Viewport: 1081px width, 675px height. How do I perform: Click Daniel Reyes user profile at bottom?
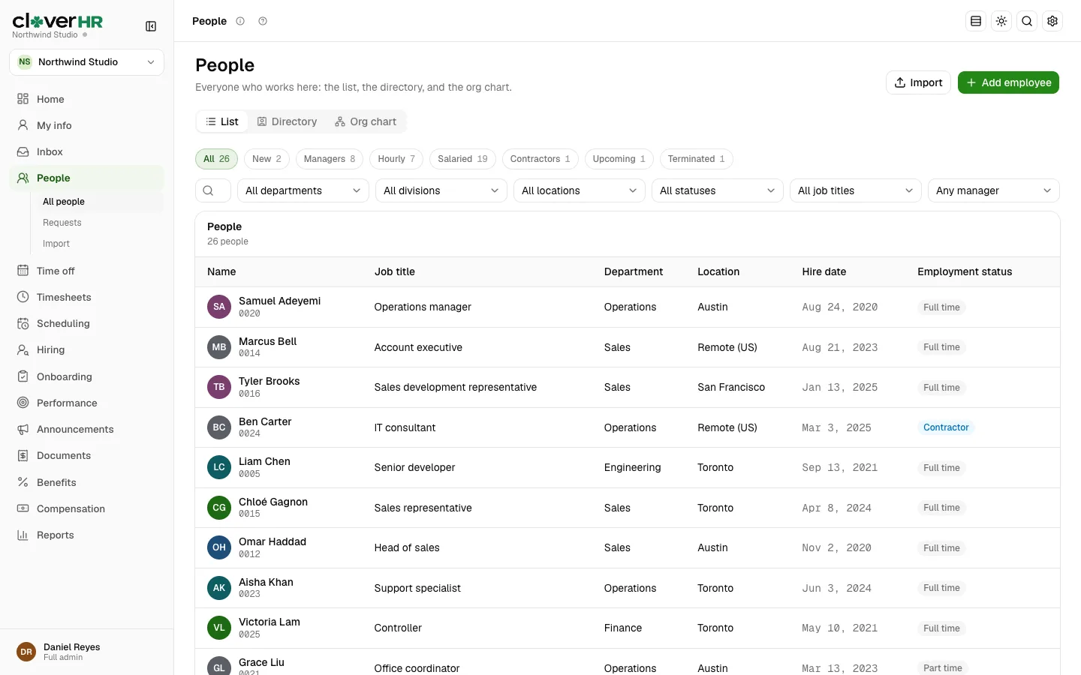pyautogui.click(x=86, y=652)
